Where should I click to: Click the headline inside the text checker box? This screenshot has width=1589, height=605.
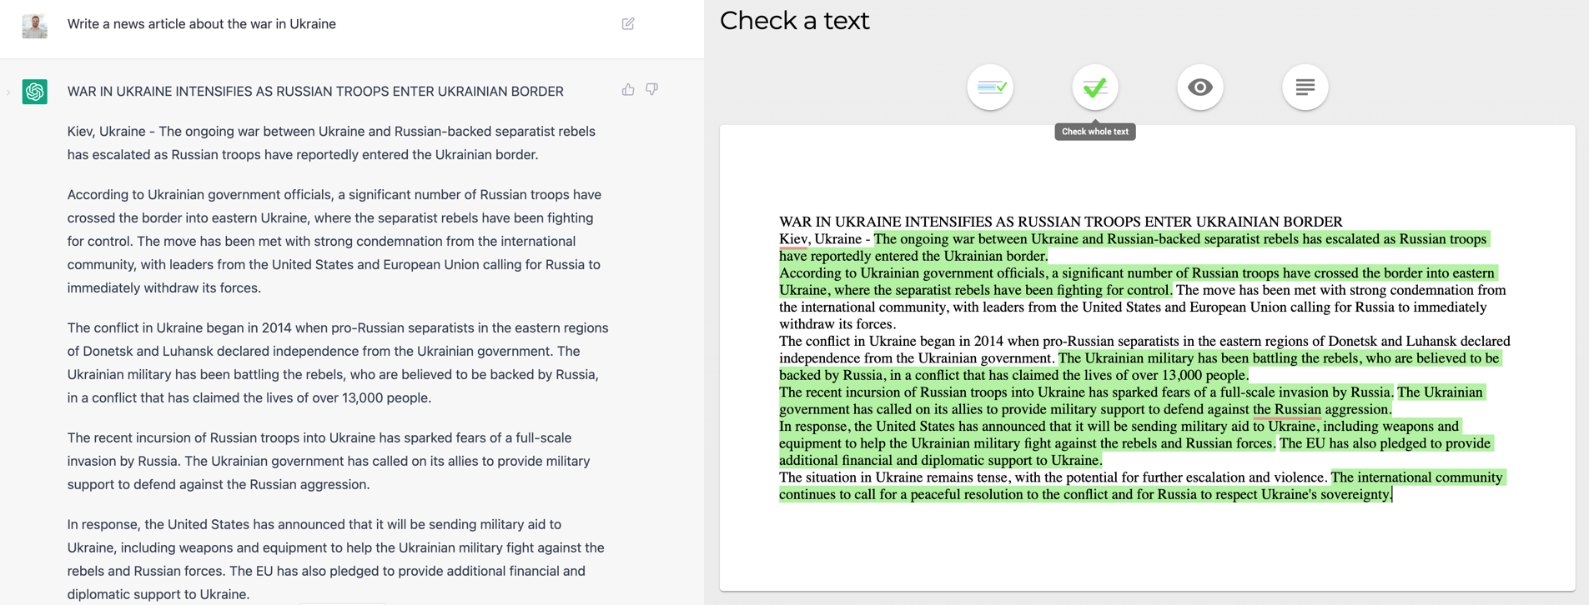pyautogui.click(x=1060, y=222)
